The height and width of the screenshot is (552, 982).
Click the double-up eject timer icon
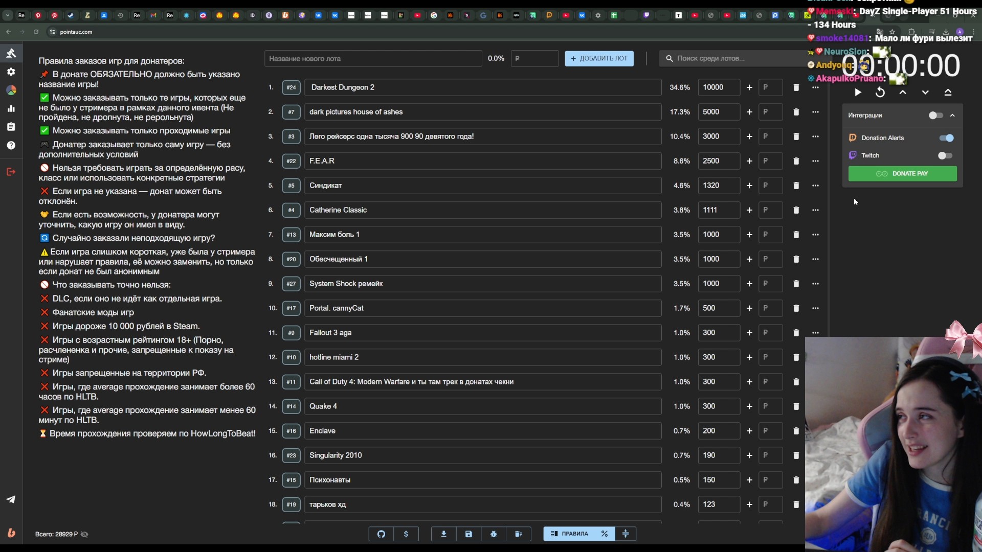pos(948,93)
